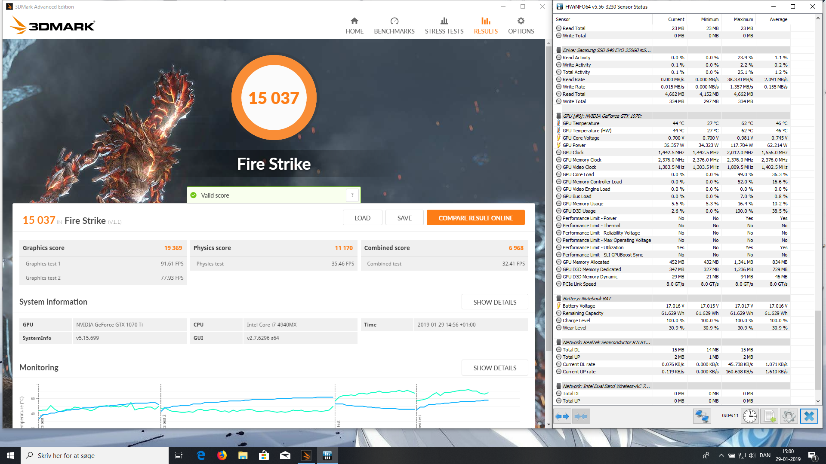Image resolution: width=826 pixels, height=464 pixels.
Task: Launch Microsoft Edge from the taskbar
Action: 201,455
